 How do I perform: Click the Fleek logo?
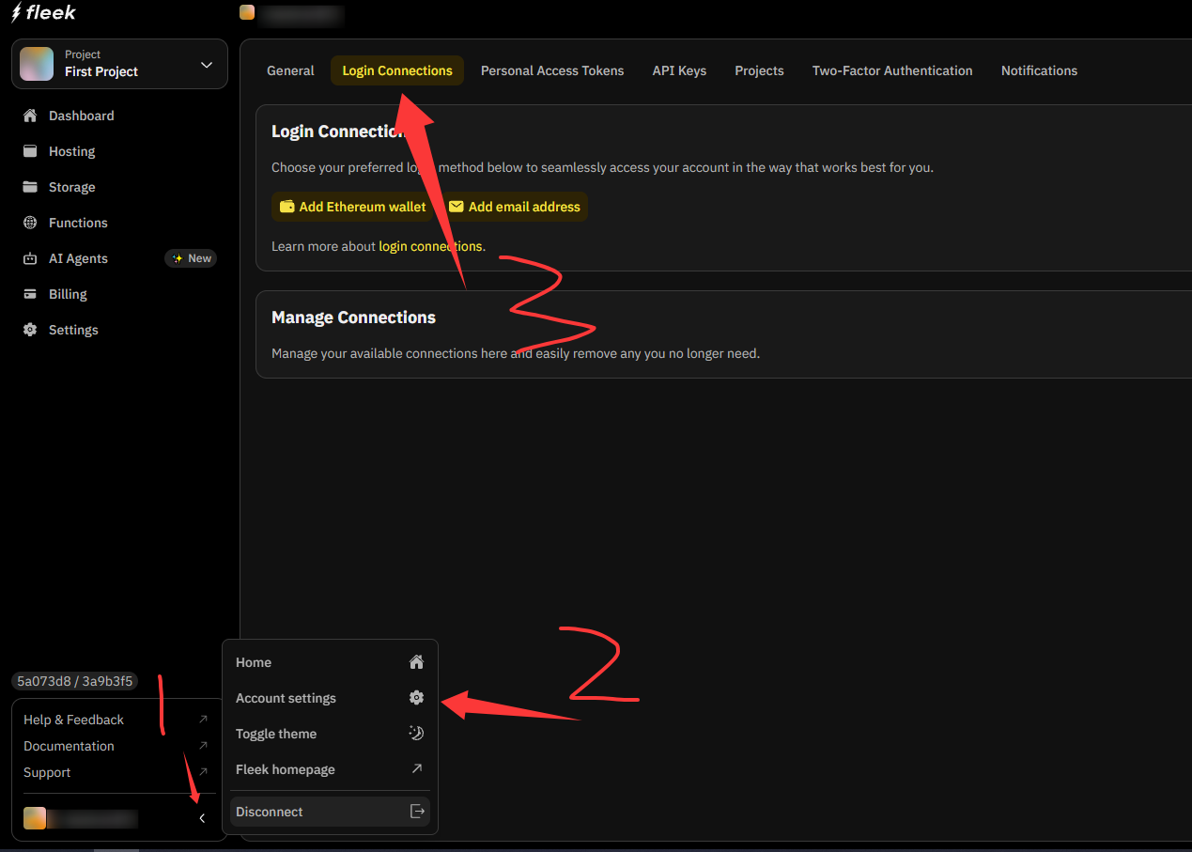point(43,13)
